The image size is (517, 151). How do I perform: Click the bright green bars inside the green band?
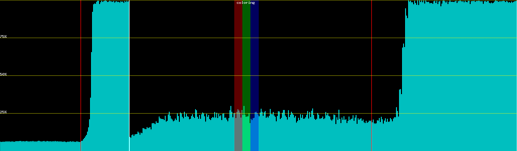(246, 133)
